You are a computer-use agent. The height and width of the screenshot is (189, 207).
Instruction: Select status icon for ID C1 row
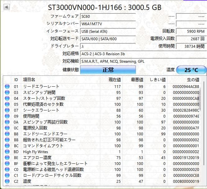pyautogui.click(x=7, y=175)
